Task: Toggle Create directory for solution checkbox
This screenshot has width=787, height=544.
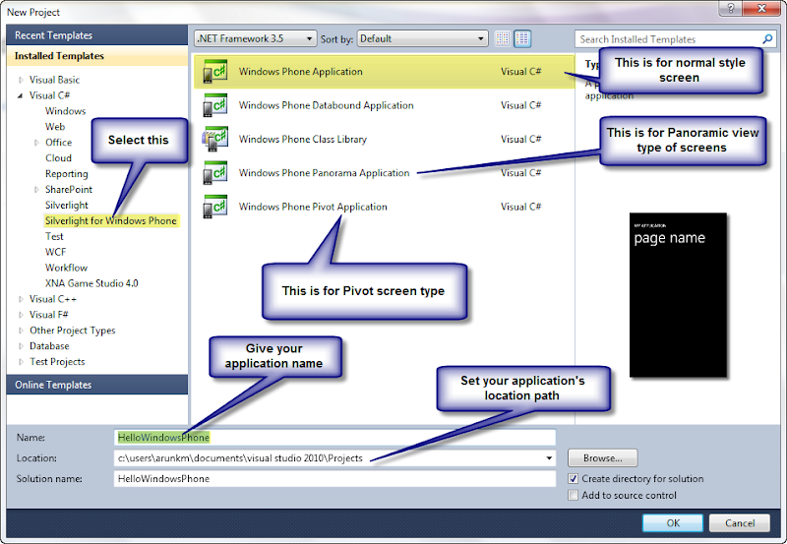Action: coord(573,479)
